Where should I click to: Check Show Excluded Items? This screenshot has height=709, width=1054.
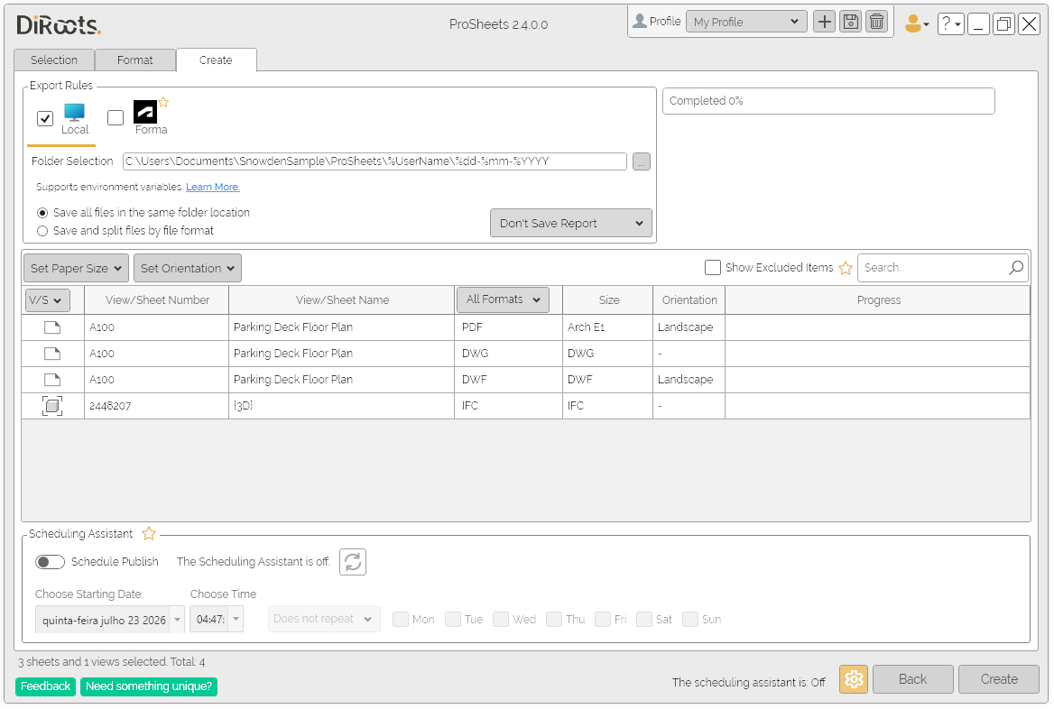713,268
